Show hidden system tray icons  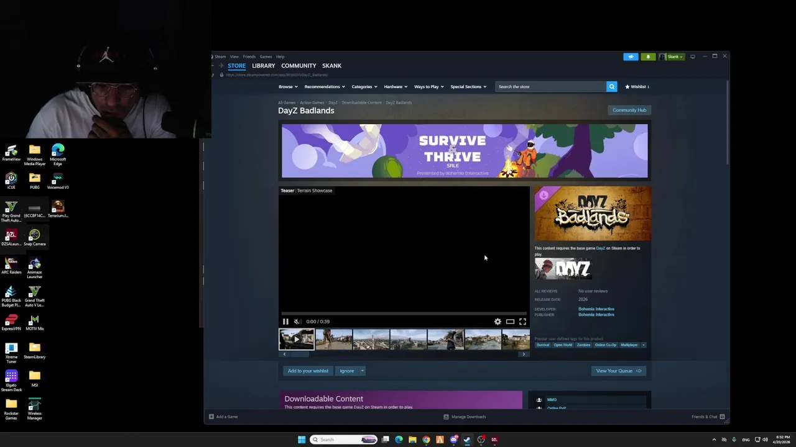pyautogui.click(x=714, y=440)
